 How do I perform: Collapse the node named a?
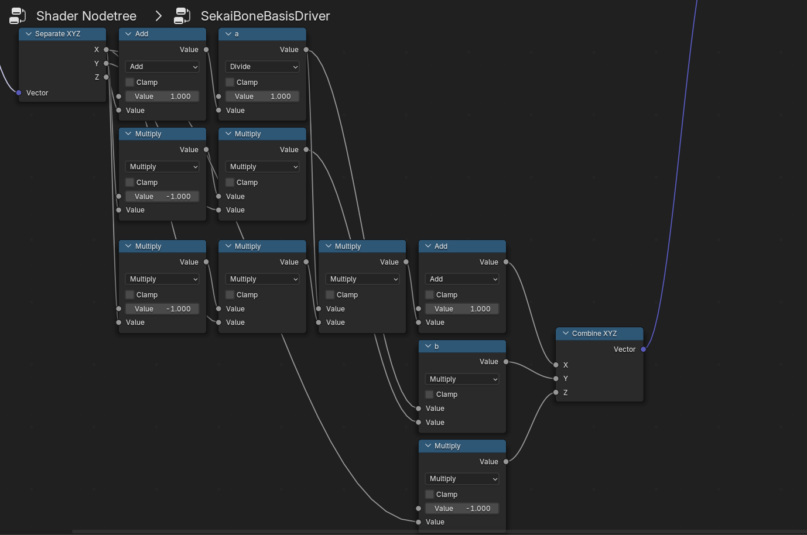tap(228, 34)
